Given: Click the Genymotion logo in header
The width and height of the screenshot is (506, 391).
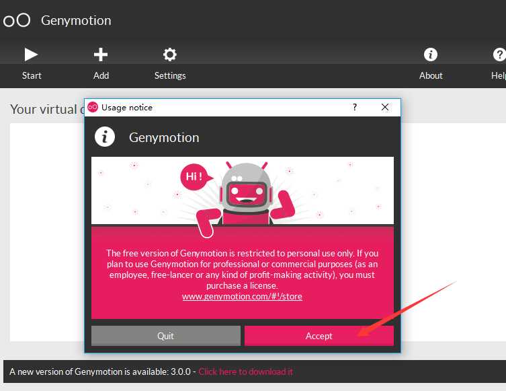Looking at the screenshot, I should pos(17,20).
